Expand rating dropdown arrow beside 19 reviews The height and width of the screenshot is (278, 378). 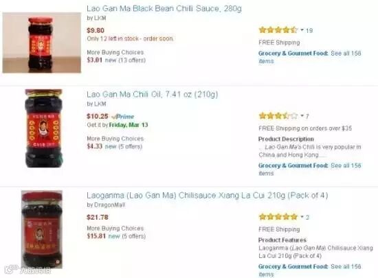tap(302, 30)
